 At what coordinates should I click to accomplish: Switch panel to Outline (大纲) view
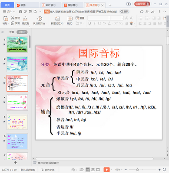pyautogui.click(x=11, y=32)
